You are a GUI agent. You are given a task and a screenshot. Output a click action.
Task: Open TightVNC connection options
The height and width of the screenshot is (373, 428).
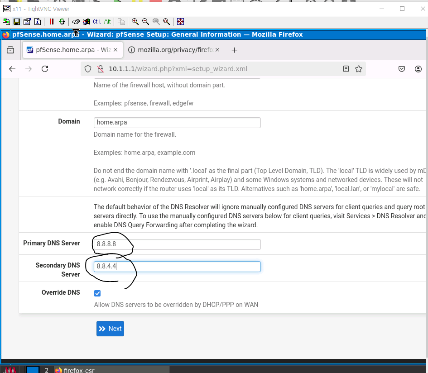pos(27,22)
